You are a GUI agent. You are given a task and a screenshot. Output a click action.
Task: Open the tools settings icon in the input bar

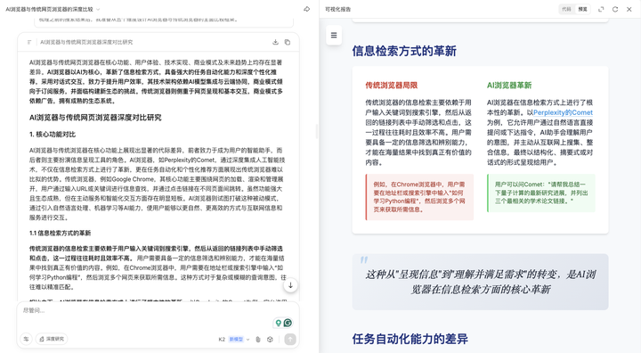(x=26, y=339)
